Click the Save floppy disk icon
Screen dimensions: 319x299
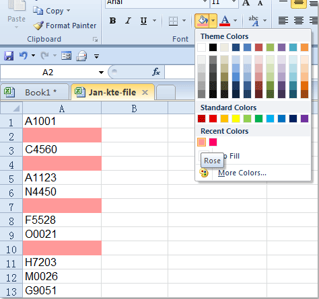coord(9,56)
